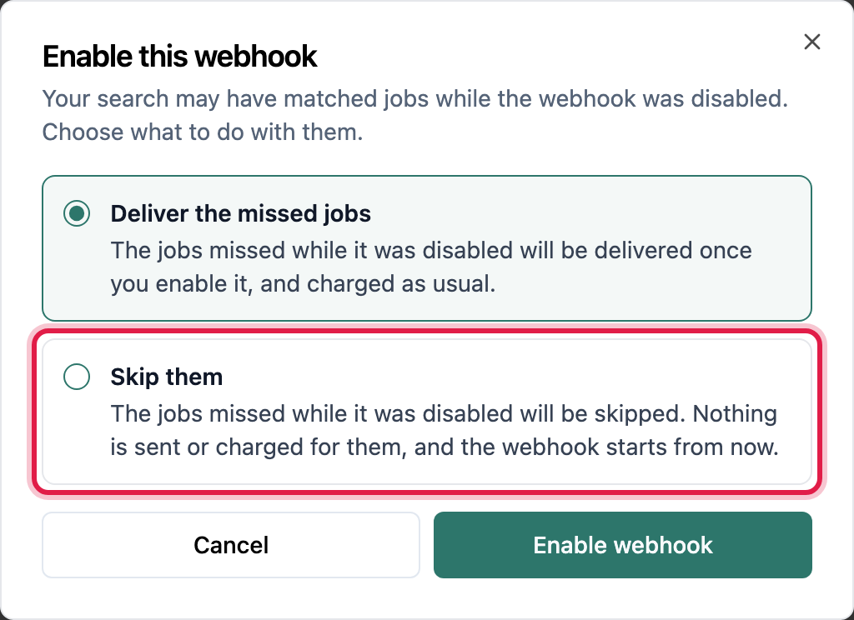This screenshot has height=620, width=854.
Task: Choose the green Deliver the missed jobs card
Action: (427, 248)
